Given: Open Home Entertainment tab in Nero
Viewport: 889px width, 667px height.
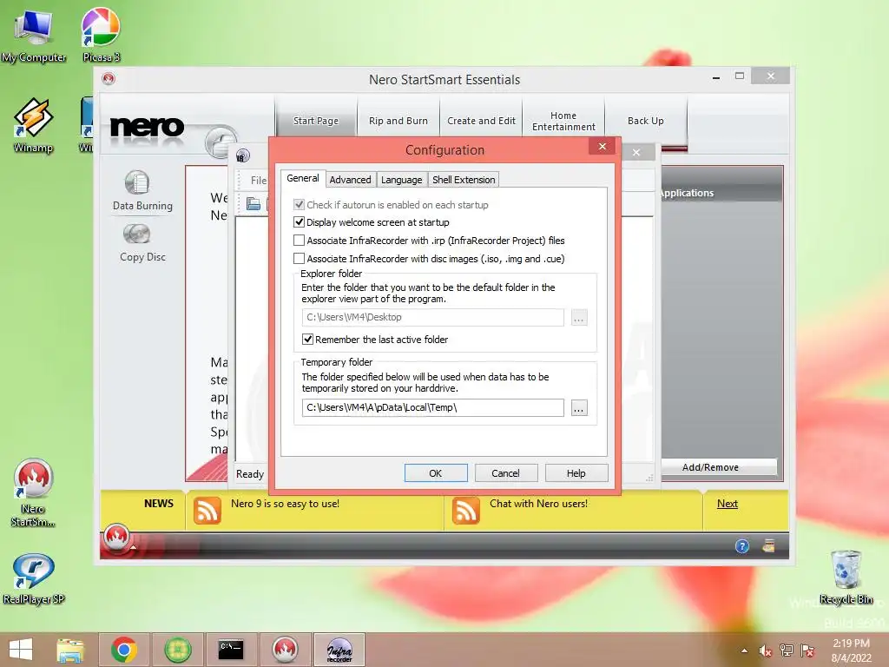Looking at the screenshot, I should coord(563,120).
